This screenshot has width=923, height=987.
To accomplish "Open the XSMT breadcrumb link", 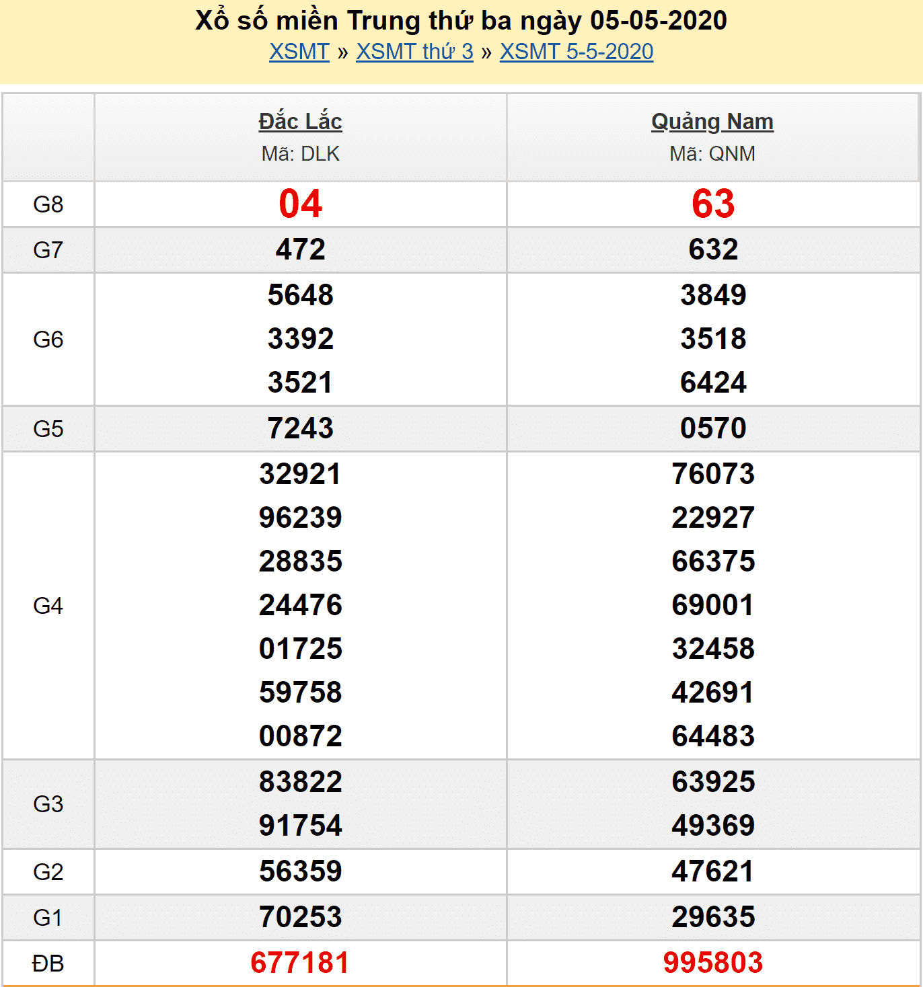I will 299,52.
